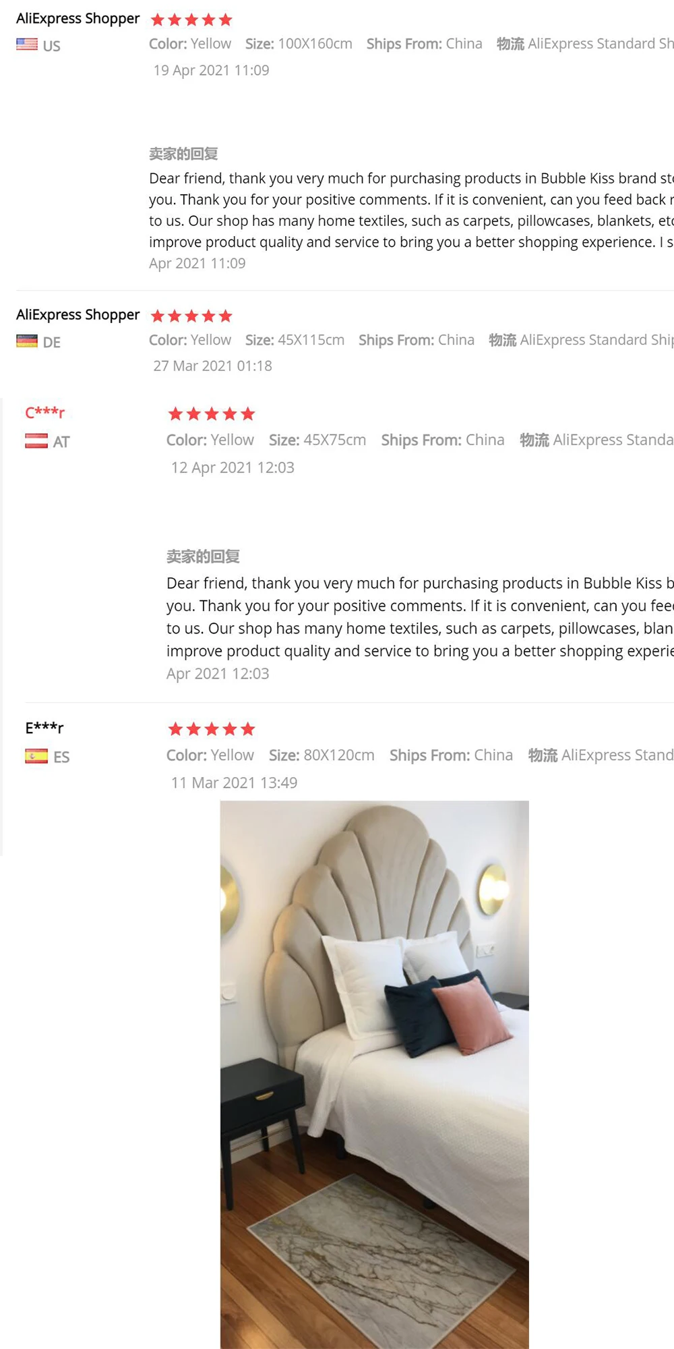Open the E***r reviewer profile name
674x1349 pixels.
[x=44, y=727]
